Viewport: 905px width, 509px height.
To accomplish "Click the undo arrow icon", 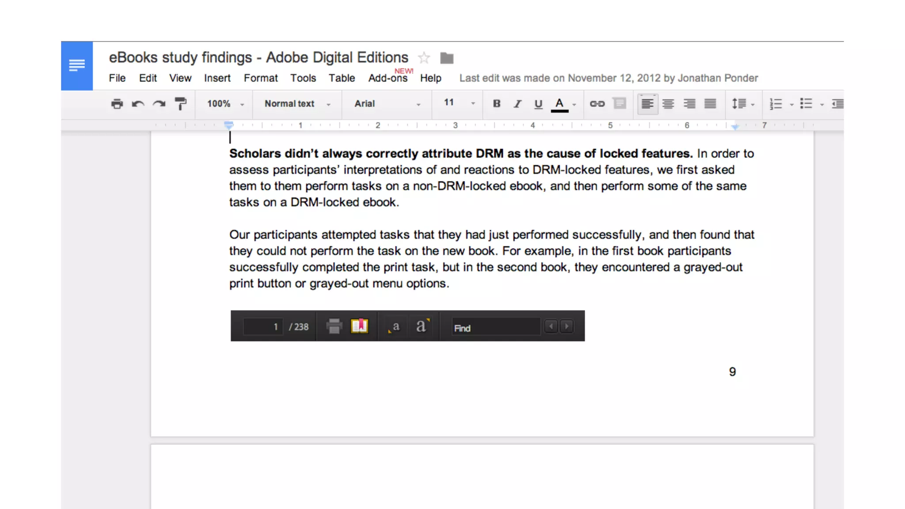I will click(x=138, y=104).
